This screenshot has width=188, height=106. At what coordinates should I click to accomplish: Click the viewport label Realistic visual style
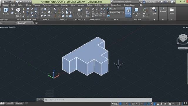point(13,27)
